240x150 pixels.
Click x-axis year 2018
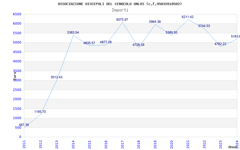[139, 144]
